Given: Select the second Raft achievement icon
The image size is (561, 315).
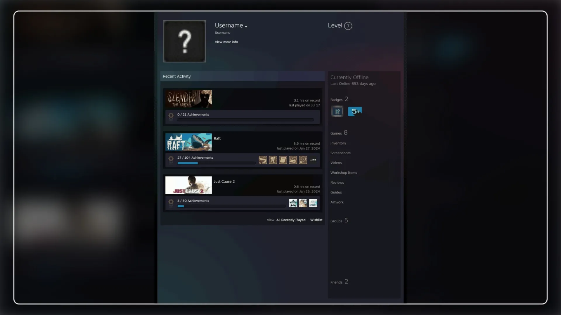Looking at the screenshot, I should (x=273, y=160).
